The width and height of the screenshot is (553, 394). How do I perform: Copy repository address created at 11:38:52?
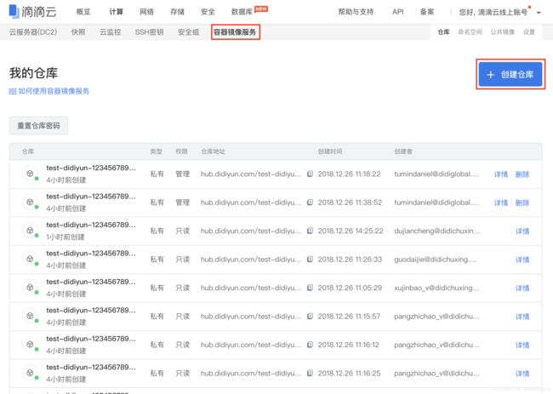310,203
